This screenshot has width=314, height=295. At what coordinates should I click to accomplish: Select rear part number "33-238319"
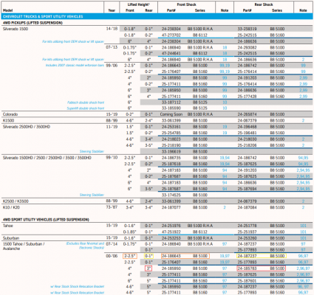tap(247, 29)
